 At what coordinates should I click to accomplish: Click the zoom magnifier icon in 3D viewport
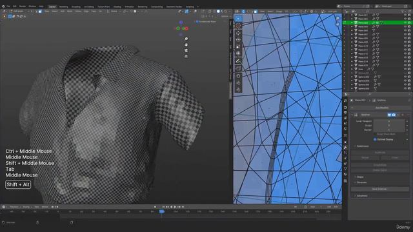tap(186, 39)
